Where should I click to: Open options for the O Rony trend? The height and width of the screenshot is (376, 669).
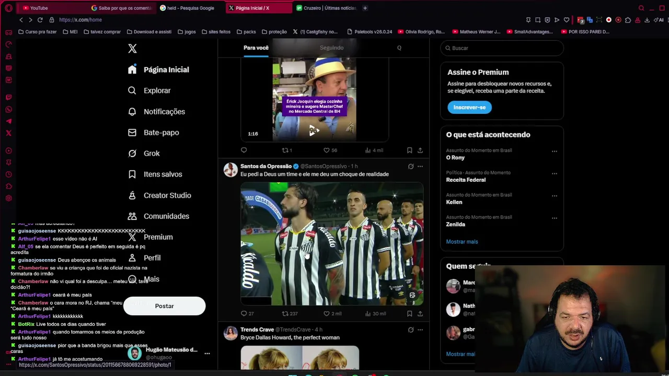[555, 151]
